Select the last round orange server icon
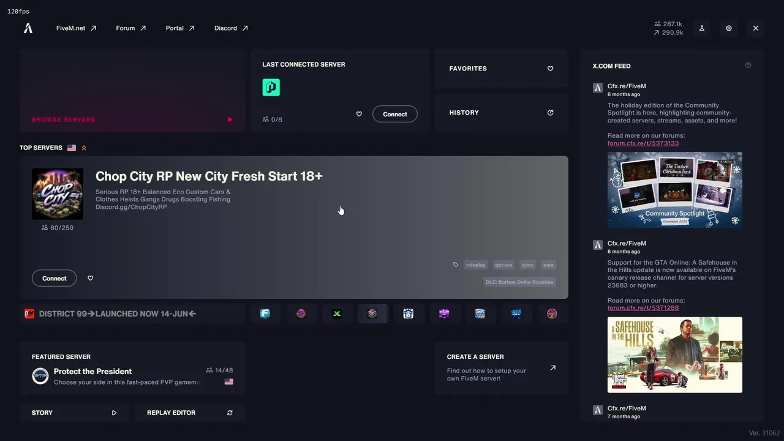The height and width of the screenshot is (441, 784). [x=552, y=314]
